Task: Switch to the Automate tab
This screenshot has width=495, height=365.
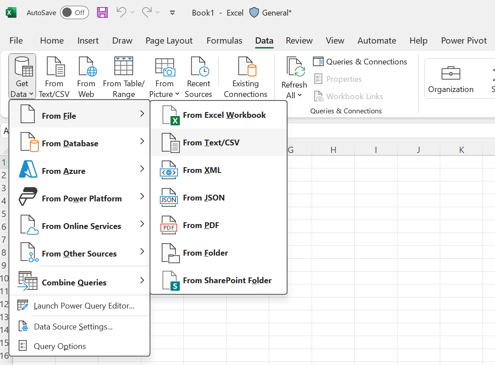Action: (x=377, y=40)
